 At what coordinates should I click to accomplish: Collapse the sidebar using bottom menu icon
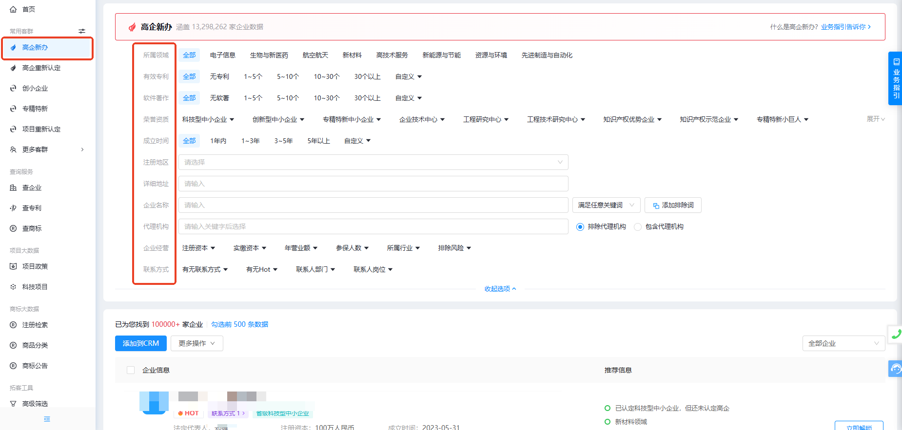[x=47, y=419]
